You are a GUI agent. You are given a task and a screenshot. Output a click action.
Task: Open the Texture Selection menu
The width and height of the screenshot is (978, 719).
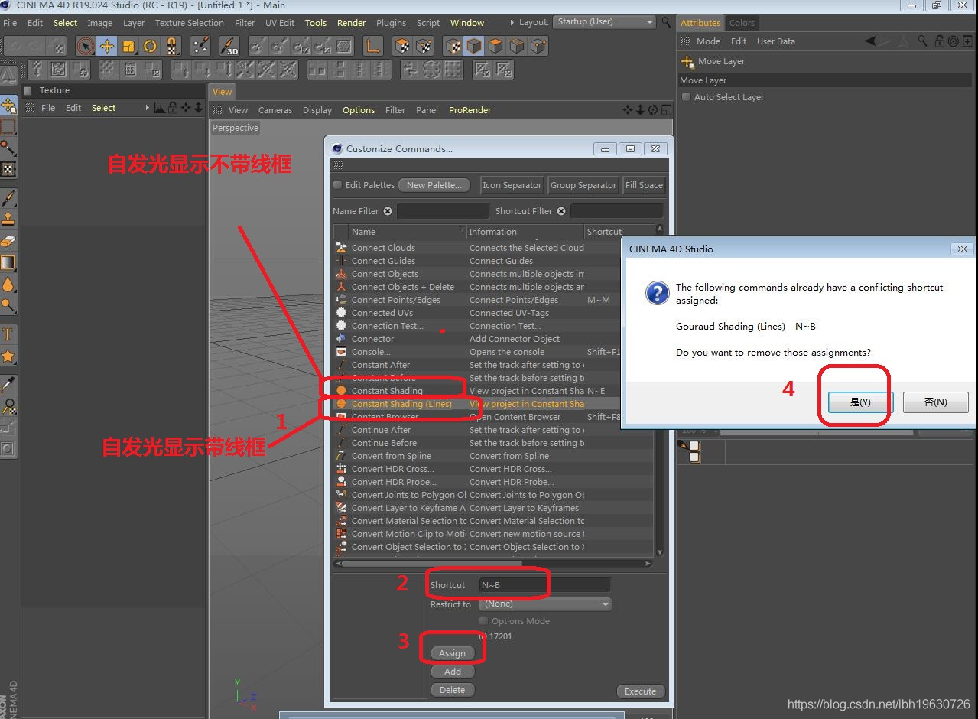[189, 23]
